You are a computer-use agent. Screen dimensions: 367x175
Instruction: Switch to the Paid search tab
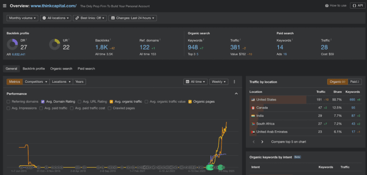coord(86,69)
